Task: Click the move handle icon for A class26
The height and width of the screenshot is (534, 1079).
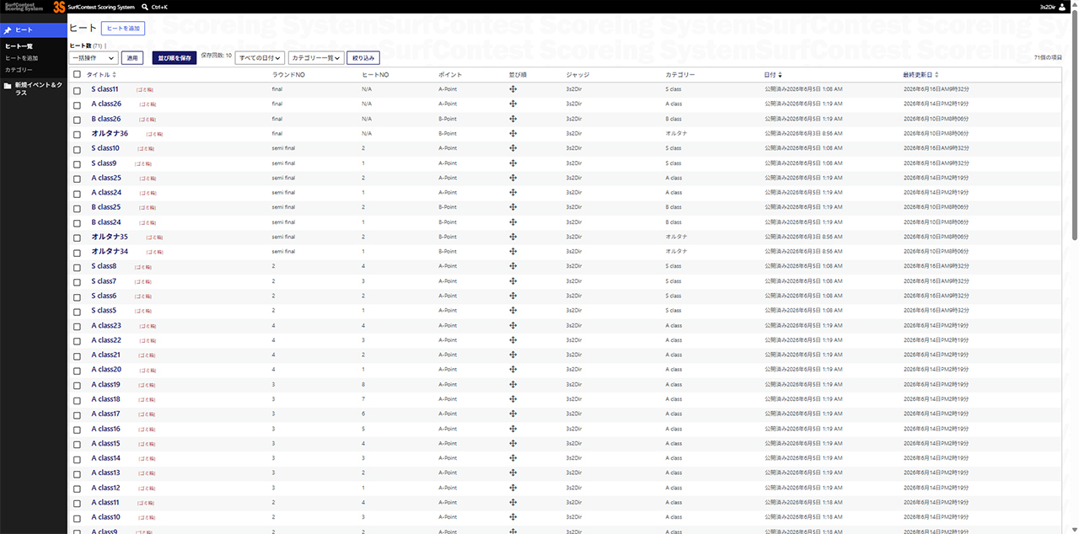Action: click(x=513, y=104)
